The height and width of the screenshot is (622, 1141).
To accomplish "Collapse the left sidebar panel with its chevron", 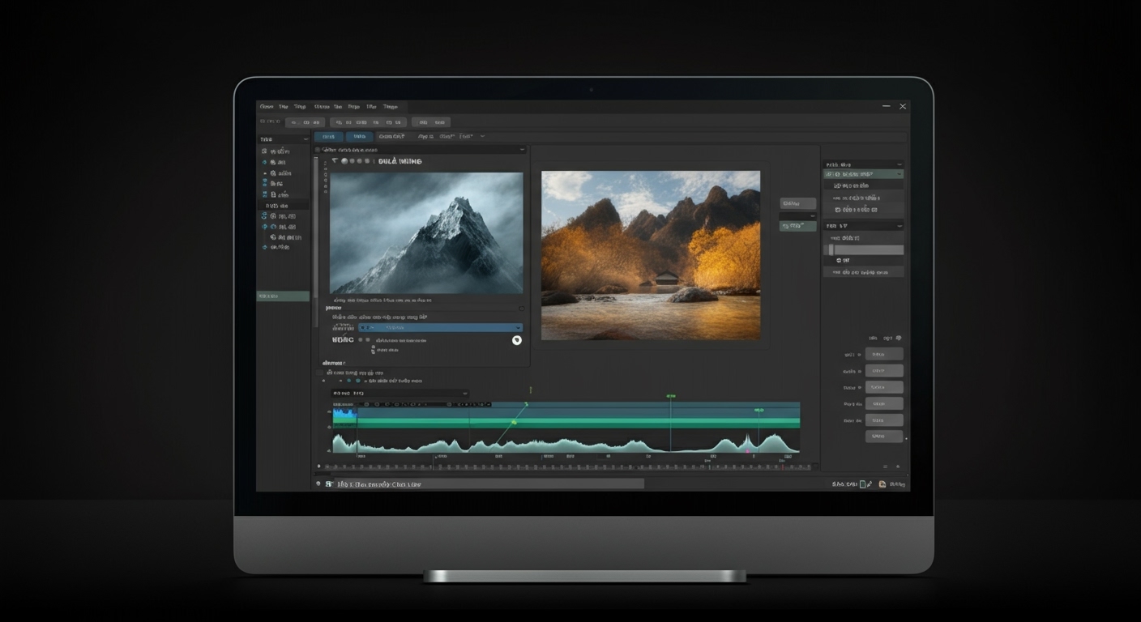I will coord(306,138).
